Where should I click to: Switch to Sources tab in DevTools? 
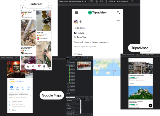(78, 57)
